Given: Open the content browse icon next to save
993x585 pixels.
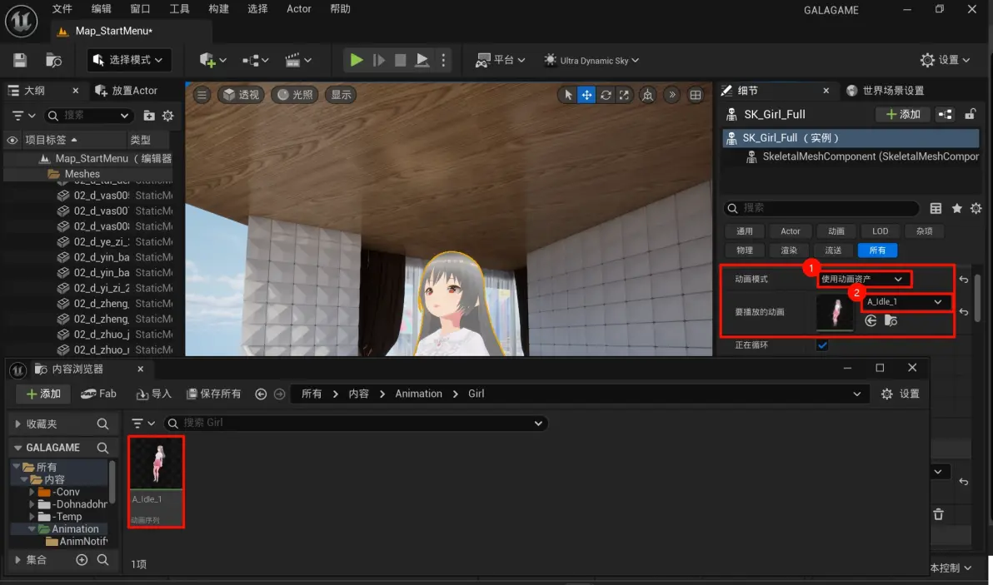Looking at the screenshot, I should point(54,60).
